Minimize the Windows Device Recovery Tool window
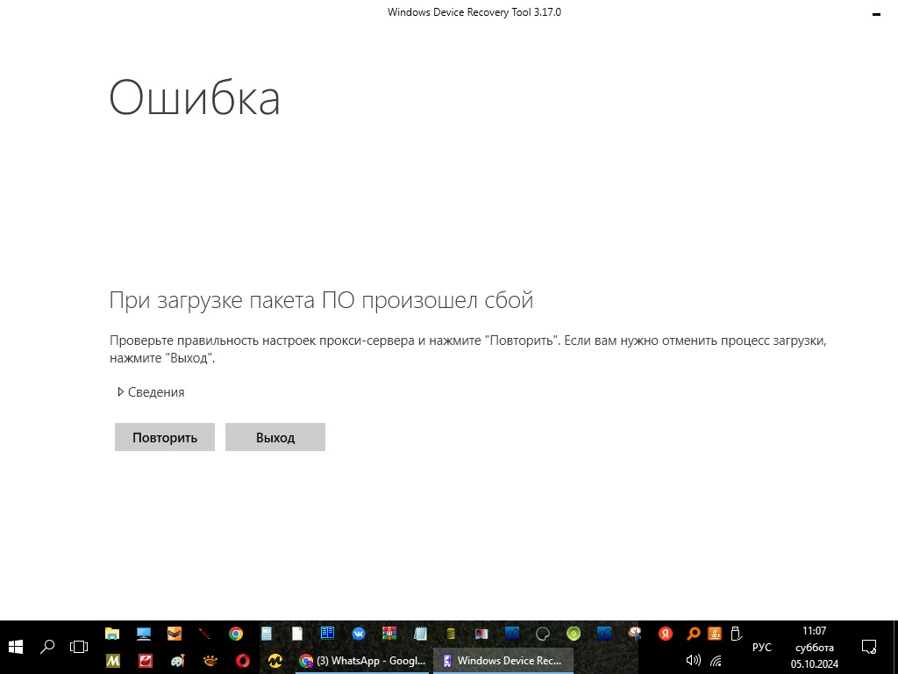Image resolution: width=898 pixels, height=674 pixels. tap(876, 14)
